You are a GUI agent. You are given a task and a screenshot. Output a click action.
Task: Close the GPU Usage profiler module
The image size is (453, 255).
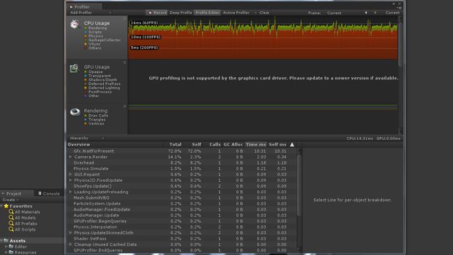pos(125,63)
